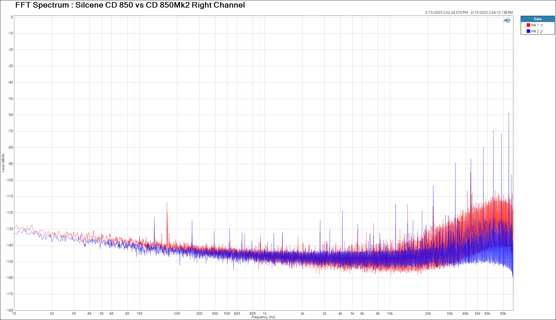Screen dimensions: 556x320
Task: Click the 0 y-axis tick label
Action: 12,17
